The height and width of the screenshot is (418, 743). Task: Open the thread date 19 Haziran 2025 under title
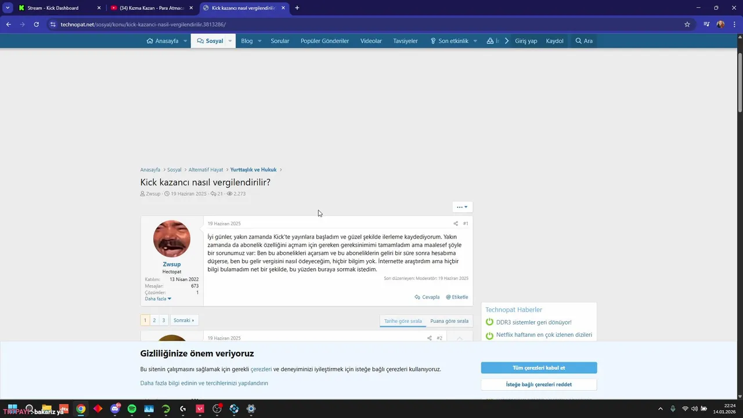tap(188, 194)
